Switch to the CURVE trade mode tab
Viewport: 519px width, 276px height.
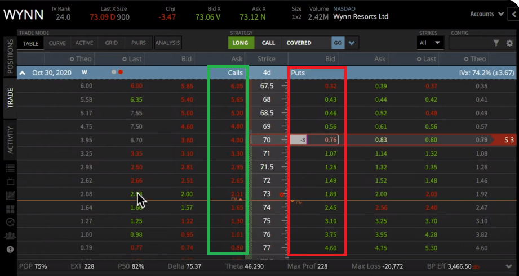(x=57, y=43)
